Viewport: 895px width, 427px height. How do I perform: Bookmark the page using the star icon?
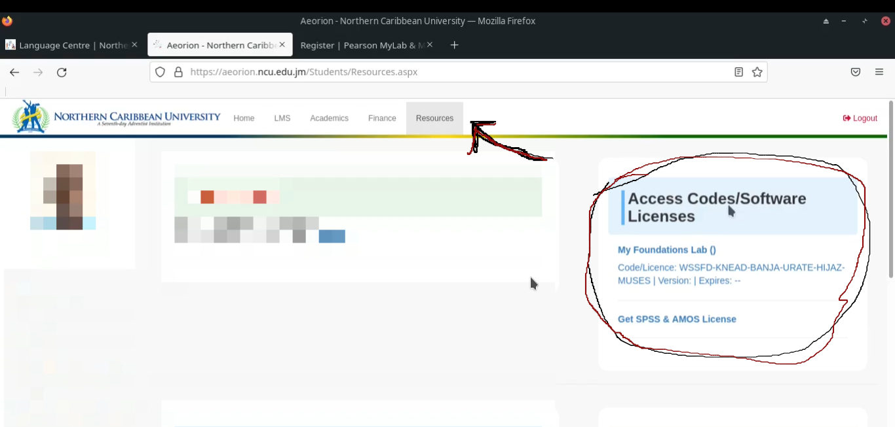[x=757, y=72]
